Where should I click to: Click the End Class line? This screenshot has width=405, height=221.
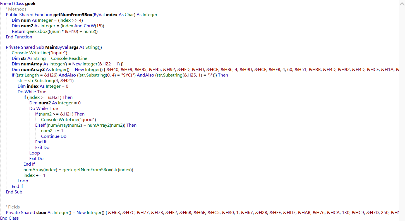pos(9,218)
